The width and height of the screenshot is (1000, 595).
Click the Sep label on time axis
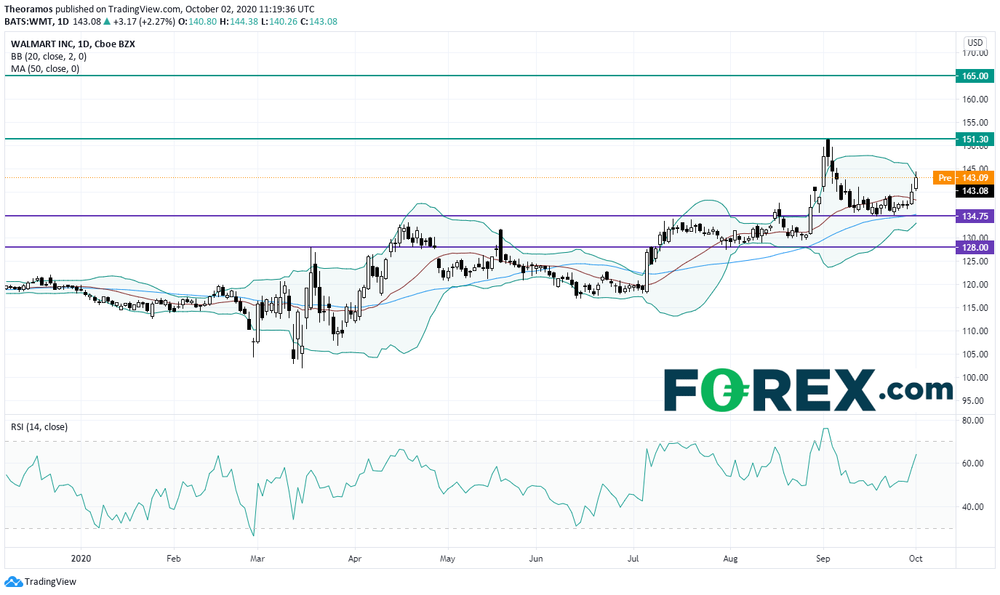pyautogui.click(x=823, y=559)
